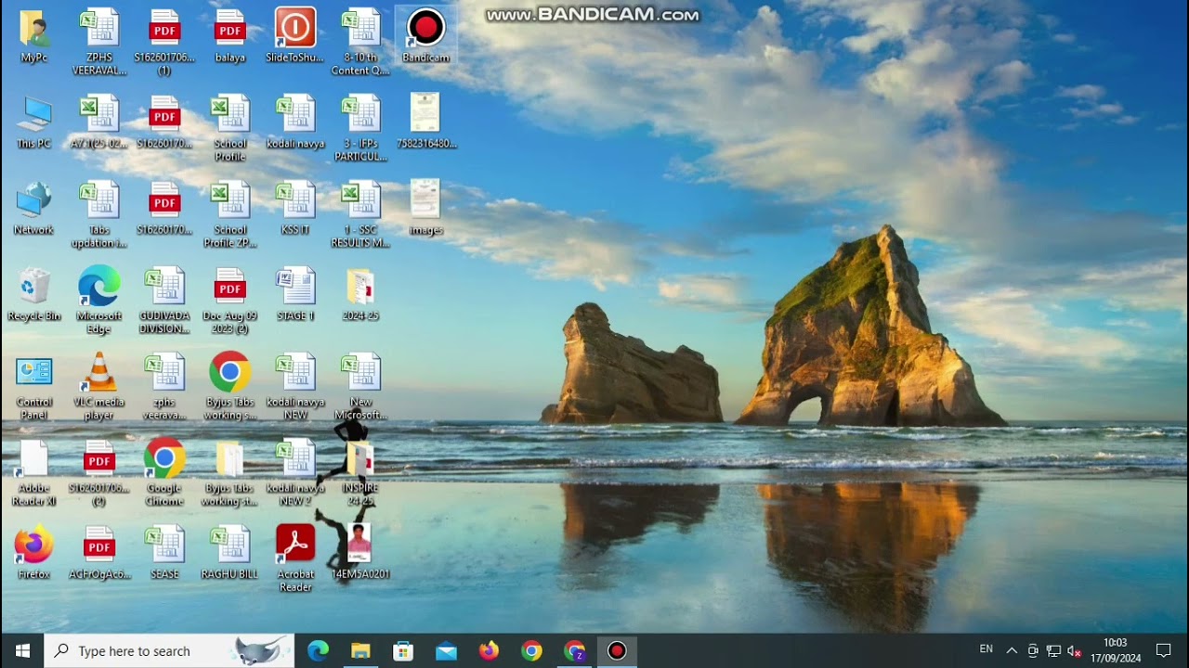Open the network status tray icon
This screenshot has height=668, width=1189.
[x=1053, y=651]
